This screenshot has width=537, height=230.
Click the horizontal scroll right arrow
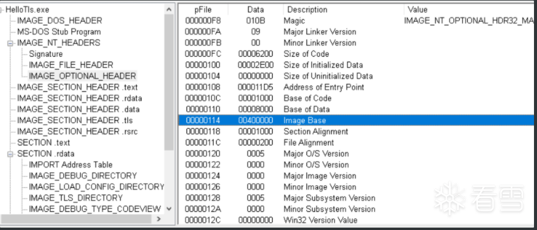[x=159, y=219]
